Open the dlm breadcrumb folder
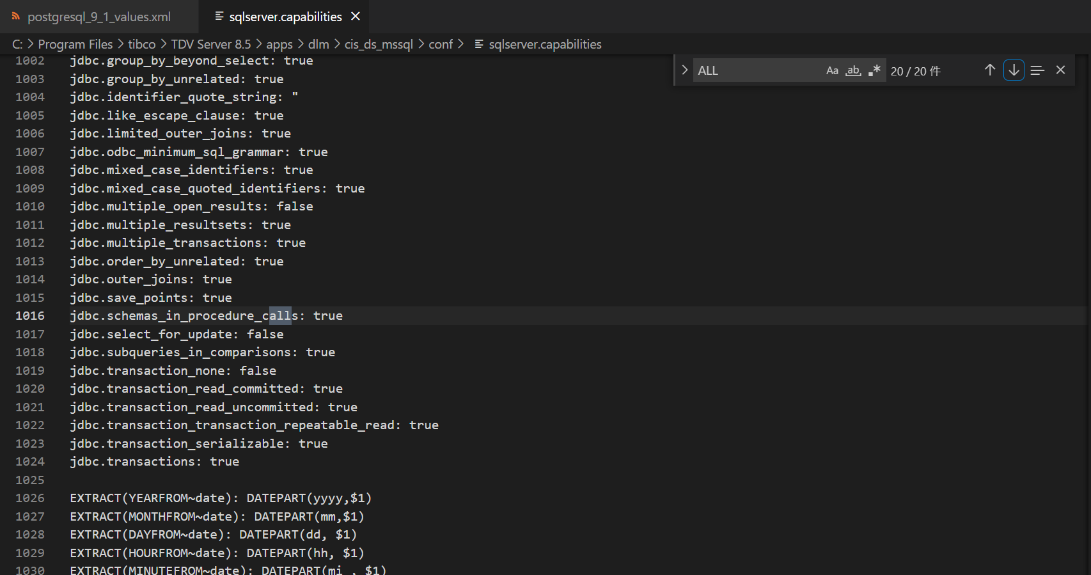 tap(318, 44)
